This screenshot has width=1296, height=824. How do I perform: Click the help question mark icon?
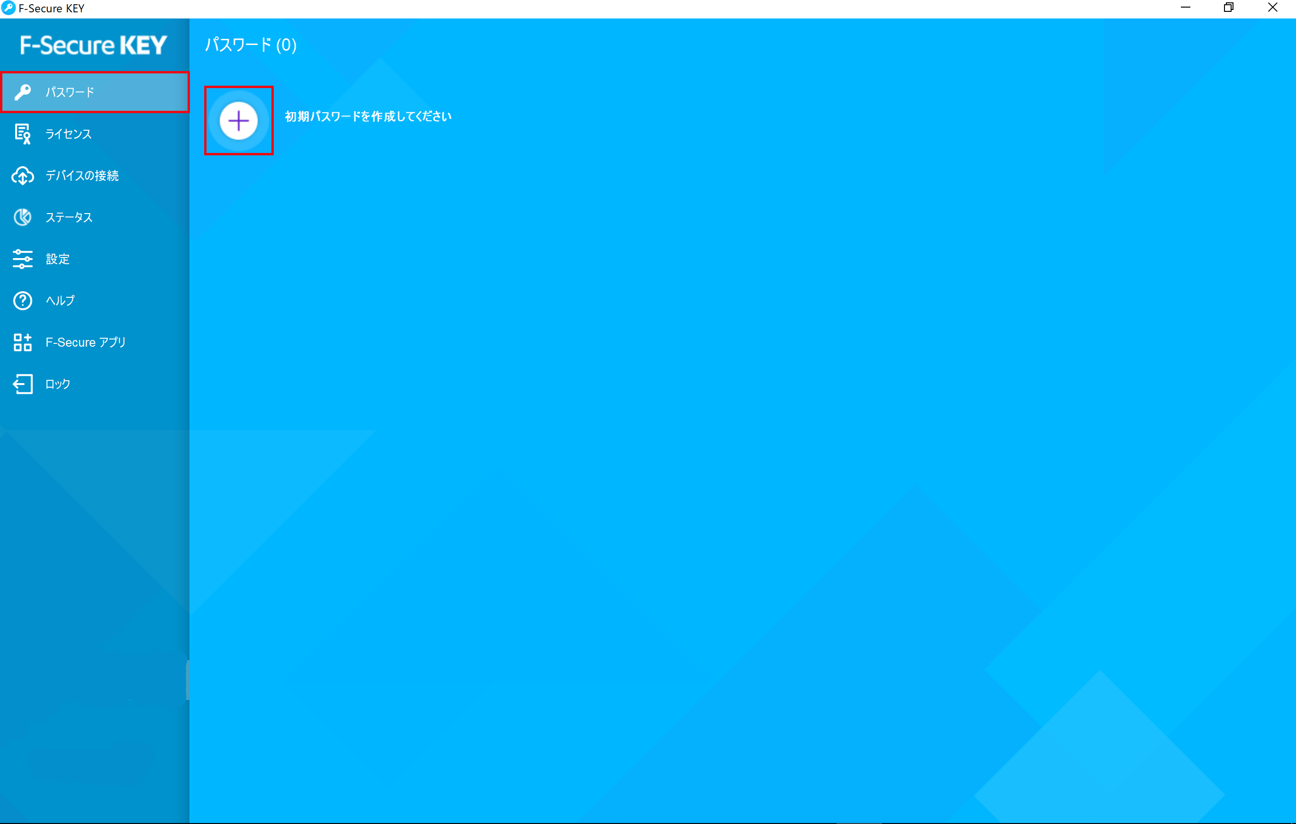(23, 300)
